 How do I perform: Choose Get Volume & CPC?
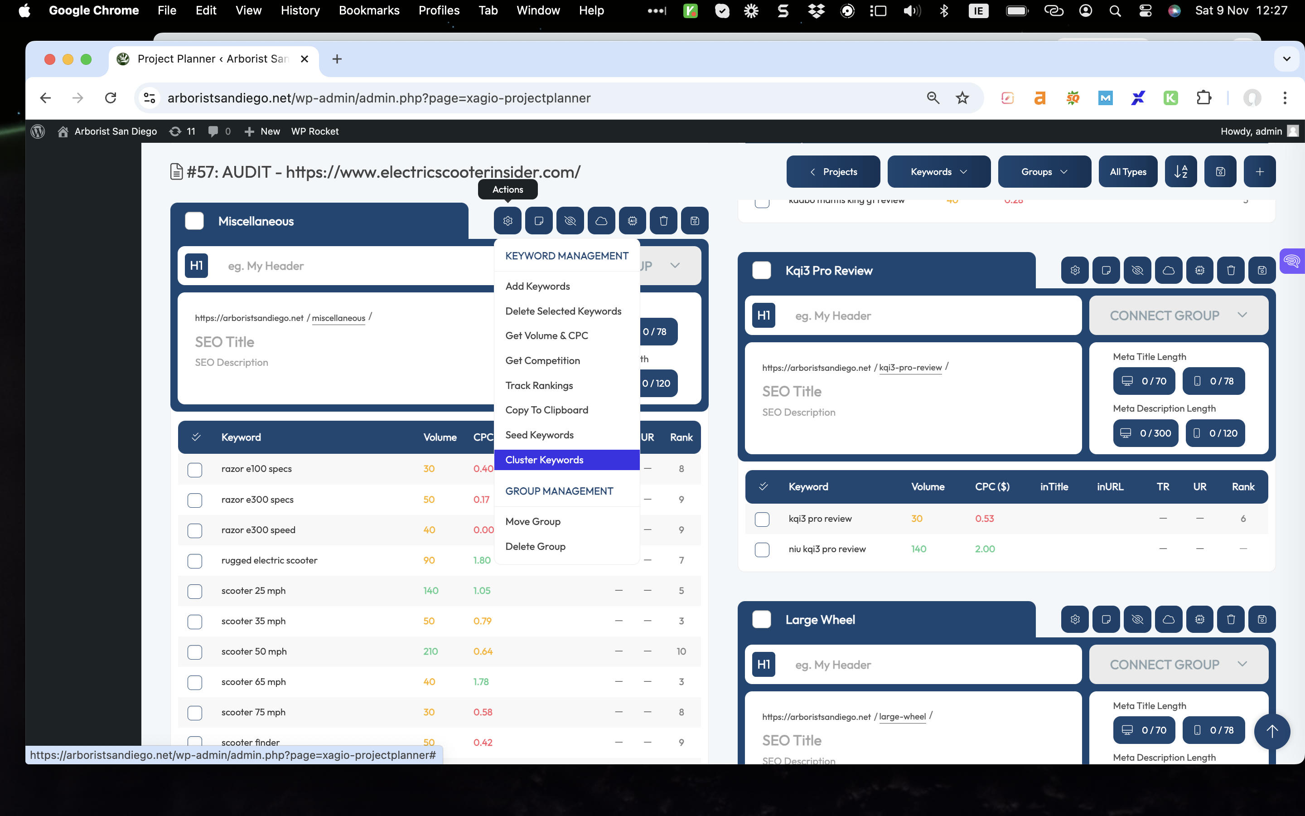[x=567, y=335]
